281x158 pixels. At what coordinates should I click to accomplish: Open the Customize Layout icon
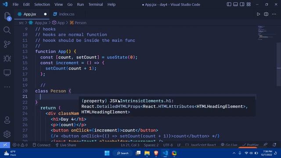point(249,4)
